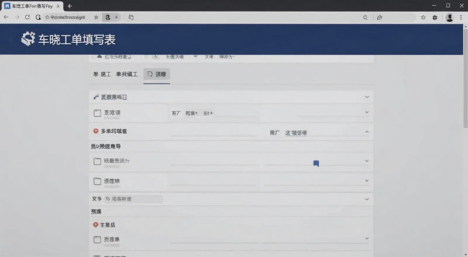Reload the page with the refresh icon
468x257 pixels.
click(x=27, y=18)
